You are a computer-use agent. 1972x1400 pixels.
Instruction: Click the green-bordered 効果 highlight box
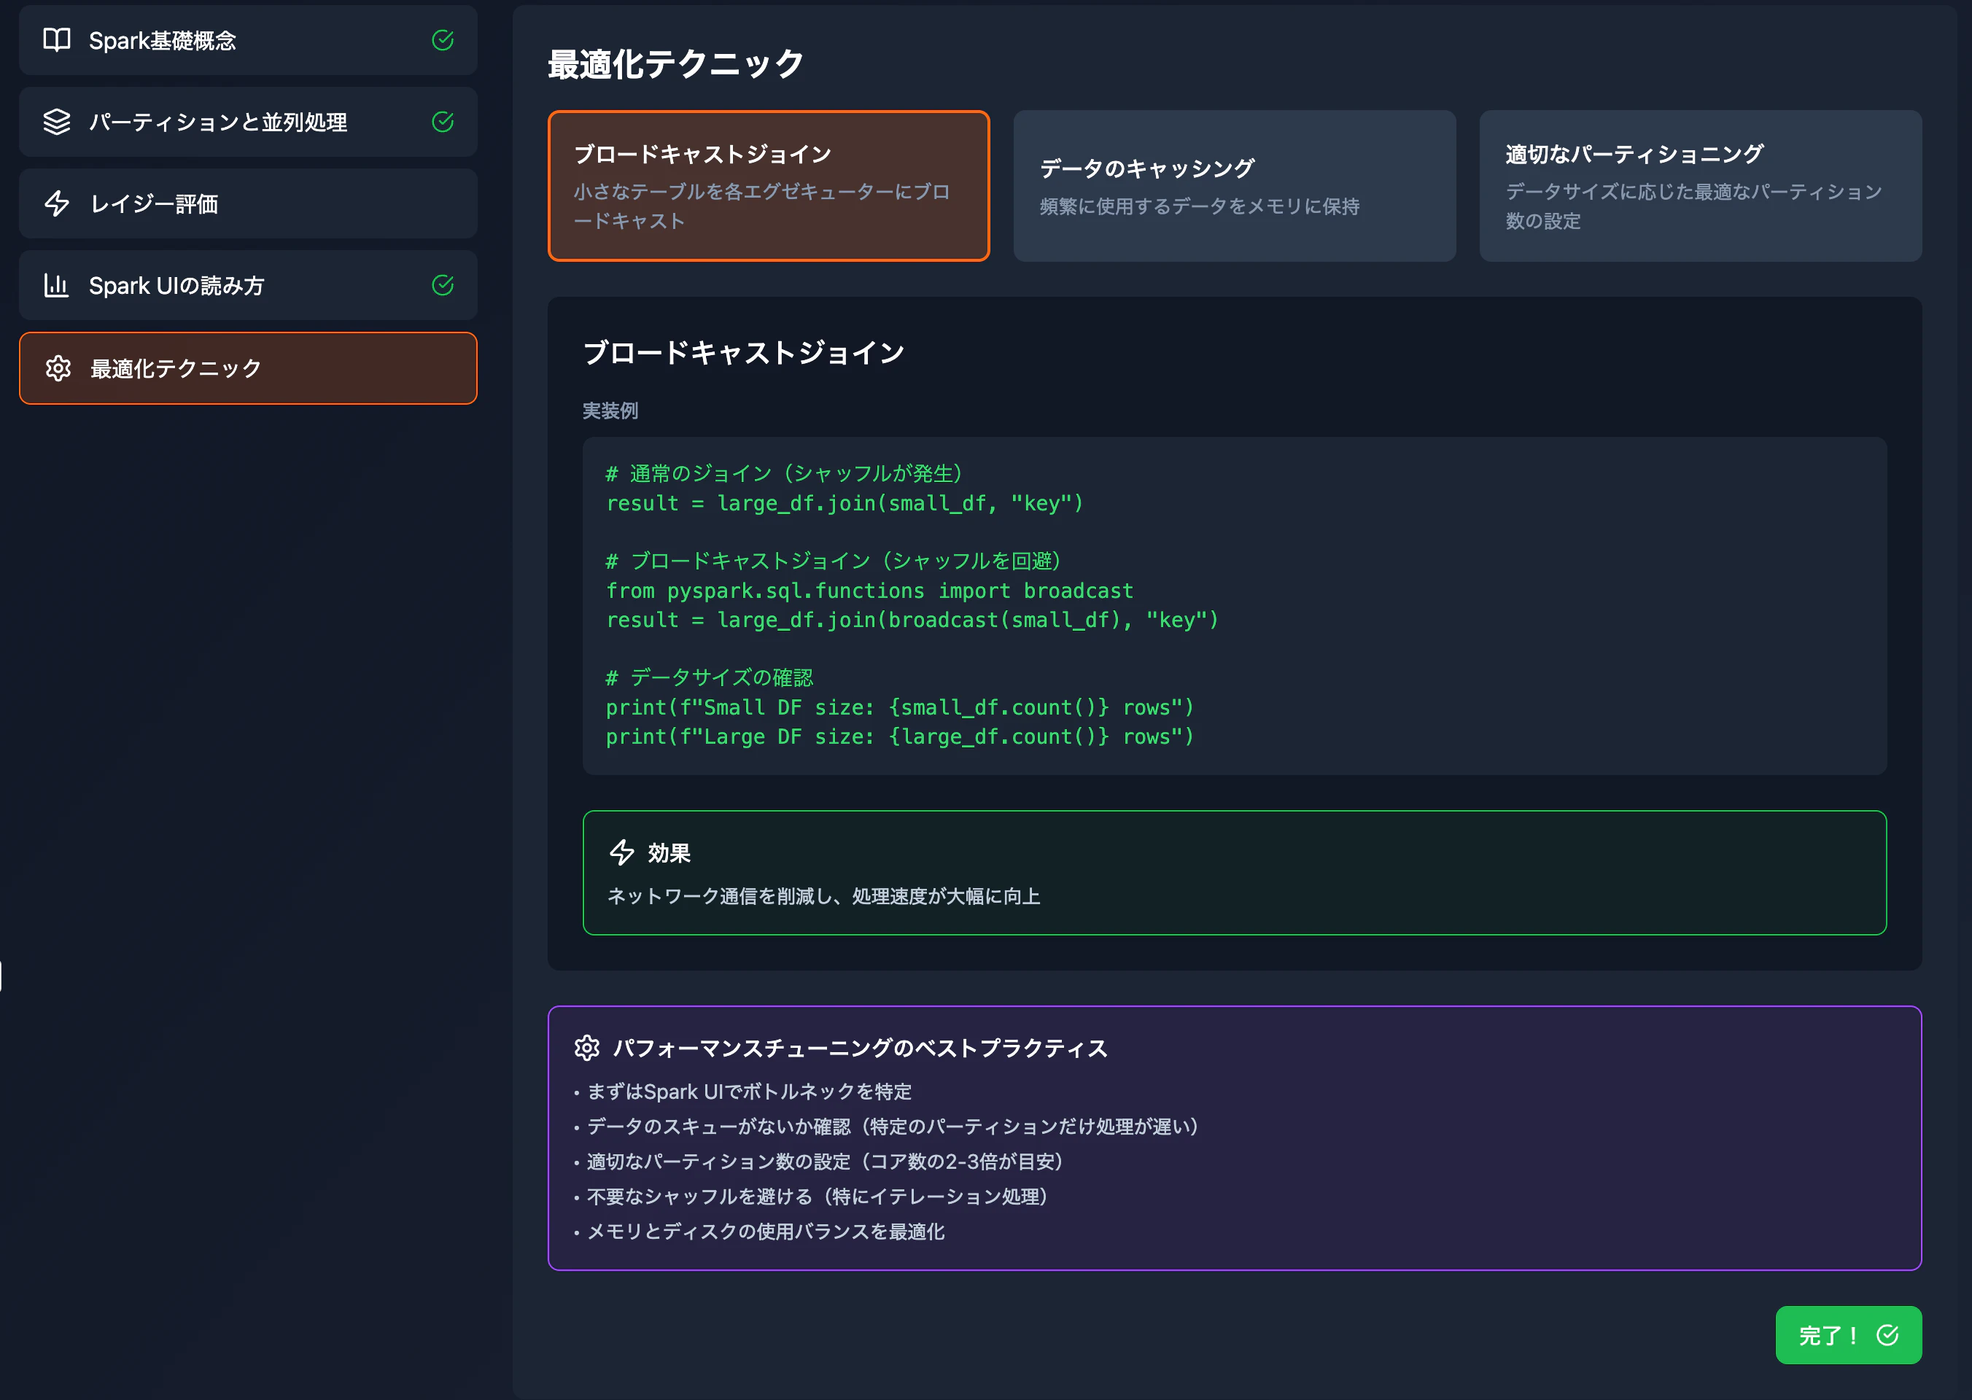[1235, 871]
